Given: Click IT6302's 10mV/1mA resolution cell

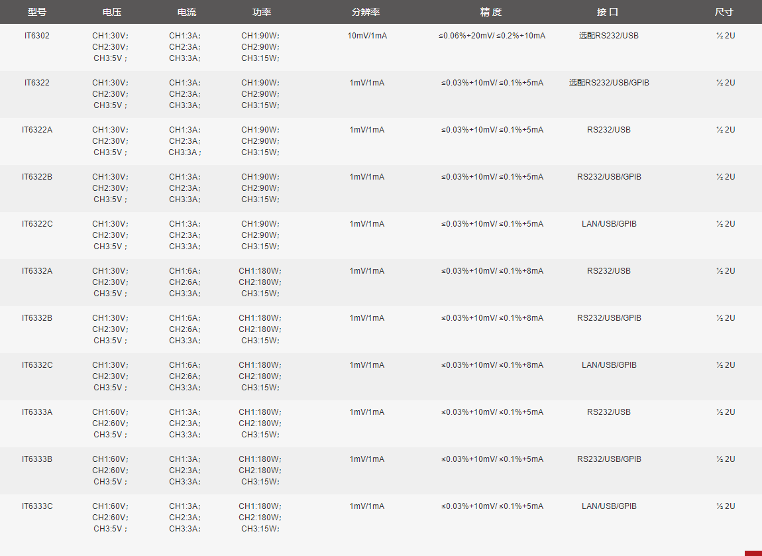Looking at the screenshot, I should click(367, 36).
